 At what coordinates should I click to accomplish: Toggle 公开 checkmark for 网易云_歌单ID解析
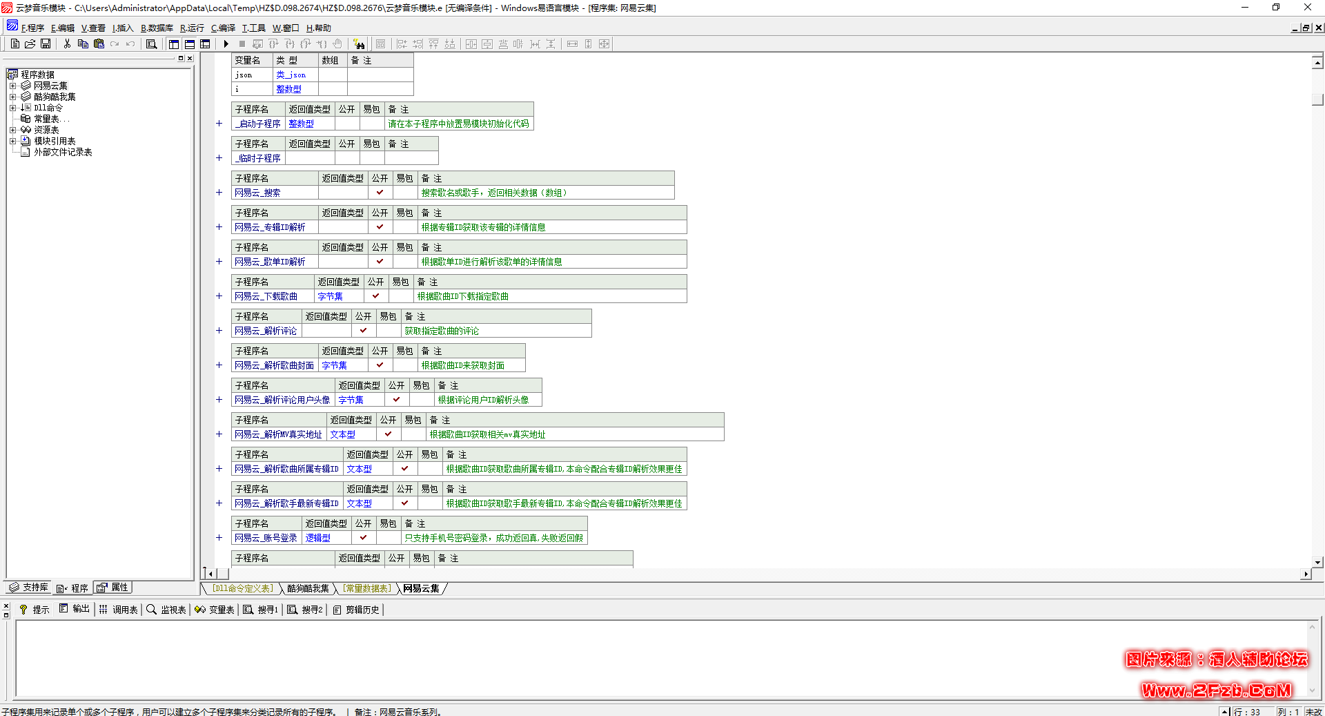(380, 262)
